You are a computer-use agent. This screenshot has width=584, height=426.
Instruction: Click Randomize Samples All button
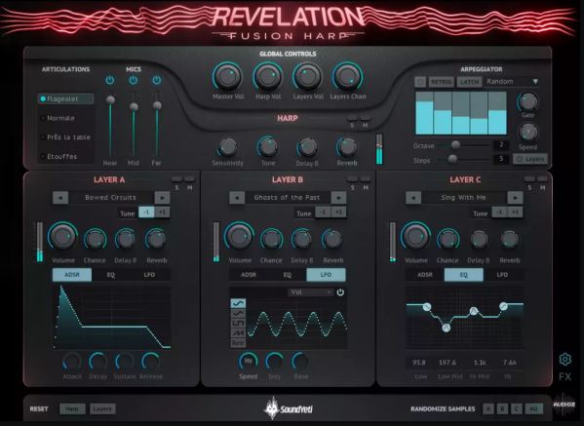point(533,408)
